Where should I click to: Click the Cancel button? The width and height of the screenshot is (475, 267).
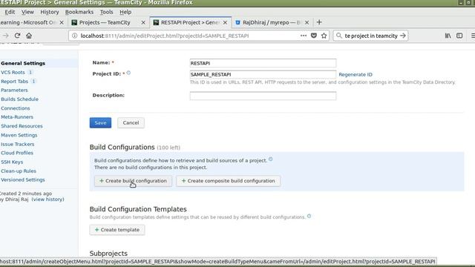coord(131,122)
